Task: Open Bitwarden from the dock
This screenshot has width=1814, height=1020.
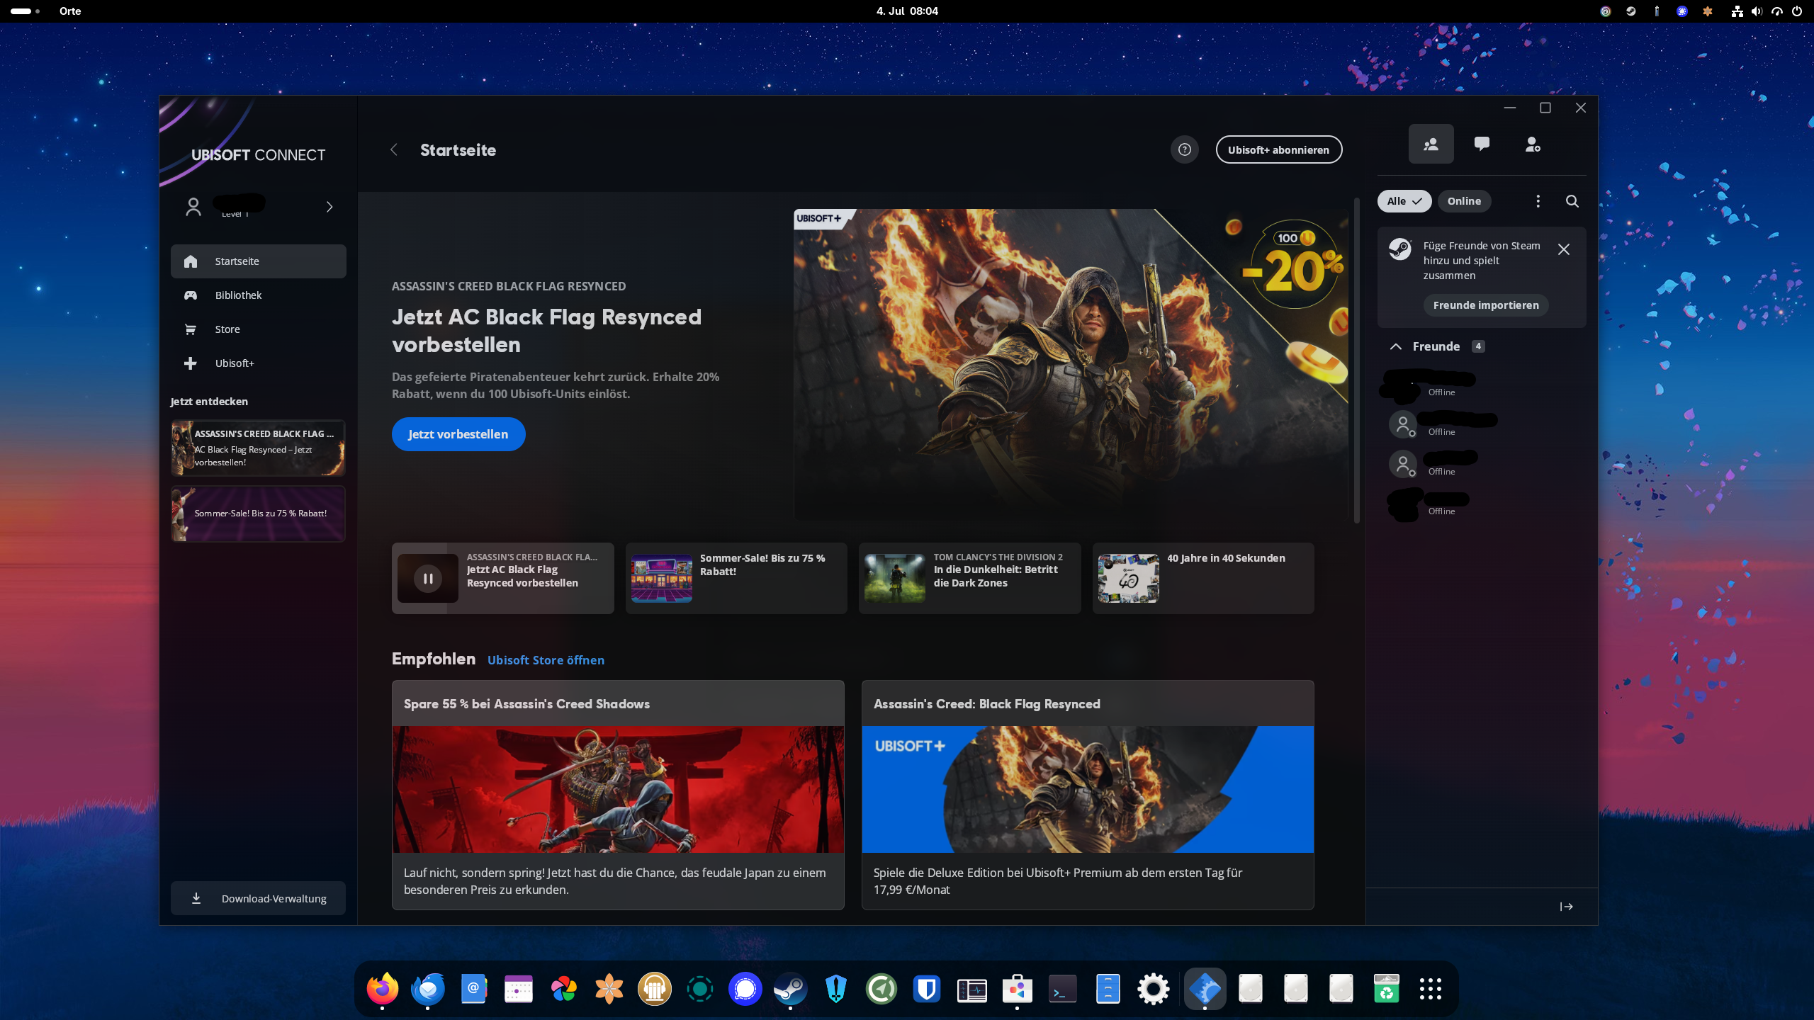Action: pos(927,989)
